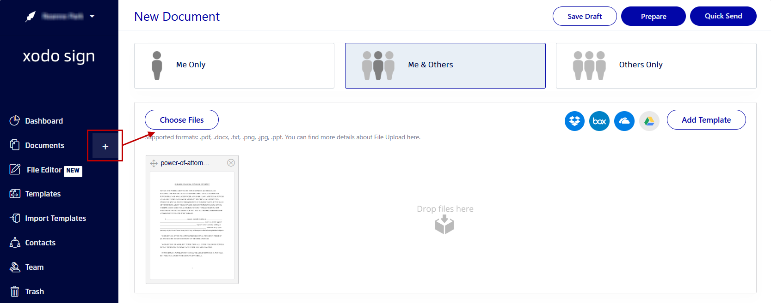Click the Add Template button

tap(706, 120)
